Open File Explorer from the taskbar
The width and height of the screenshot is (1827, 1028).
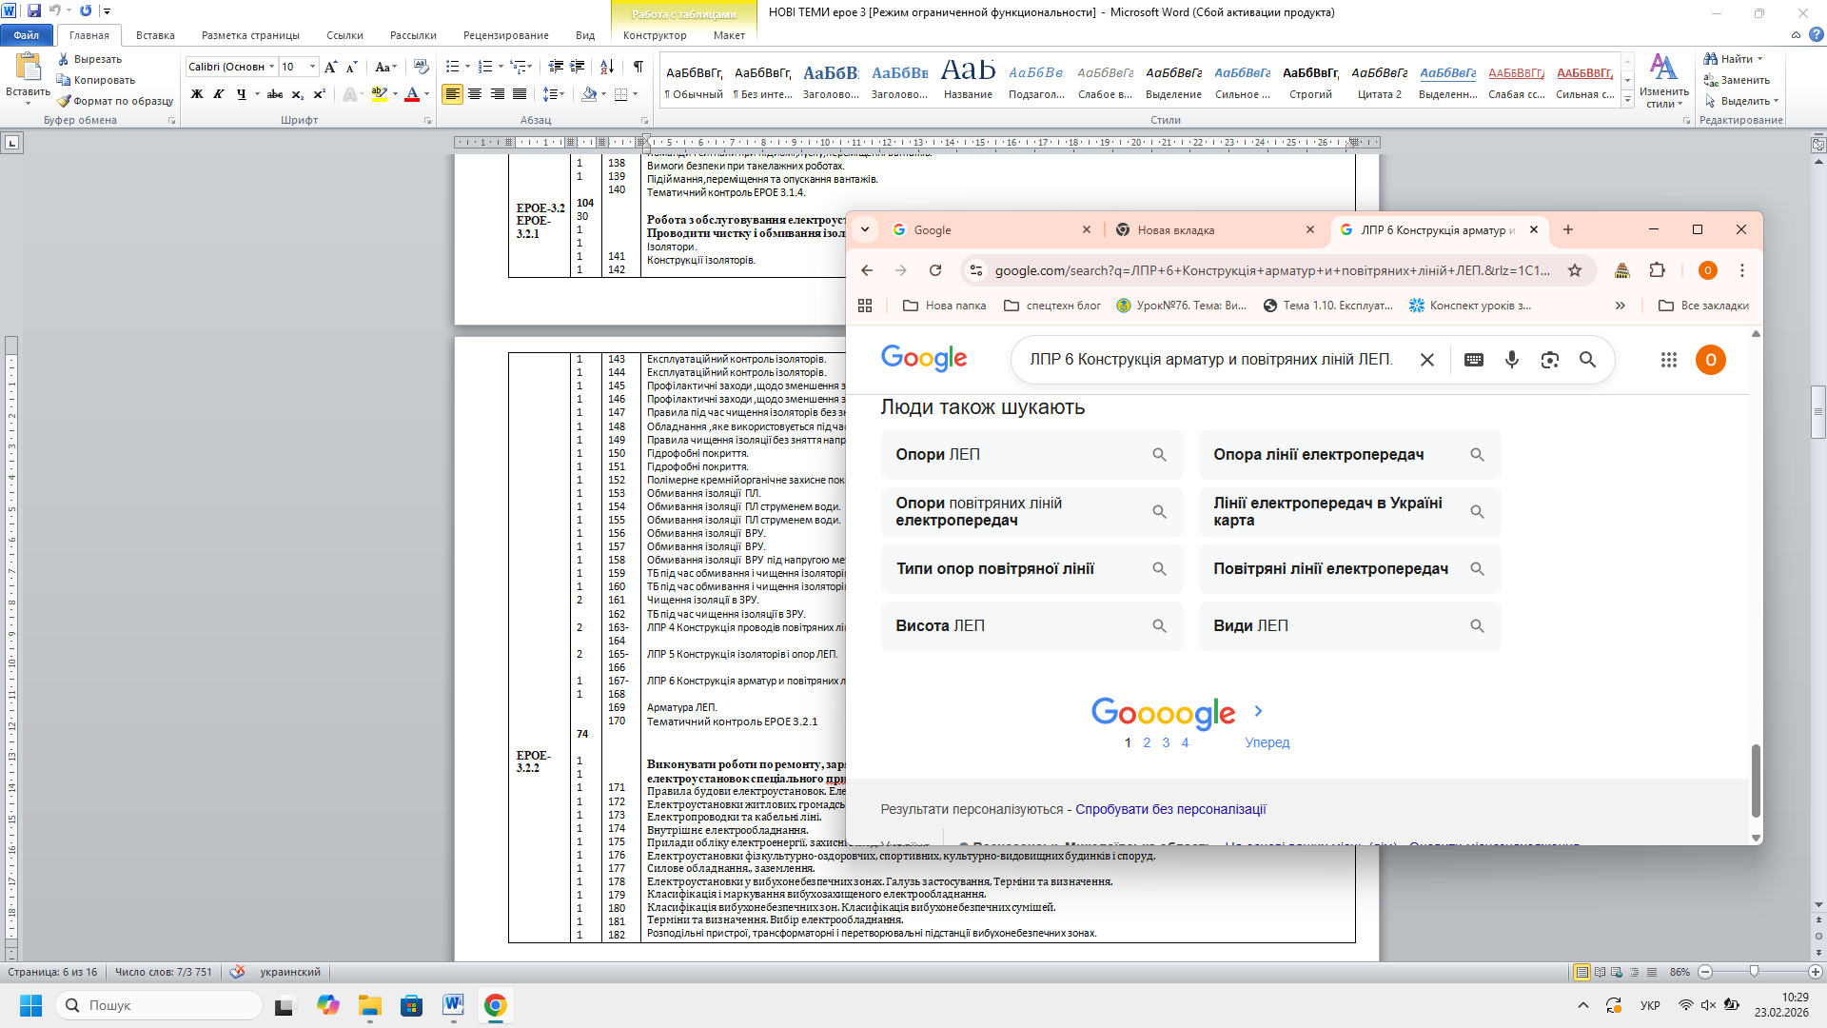click(369, 1005)
